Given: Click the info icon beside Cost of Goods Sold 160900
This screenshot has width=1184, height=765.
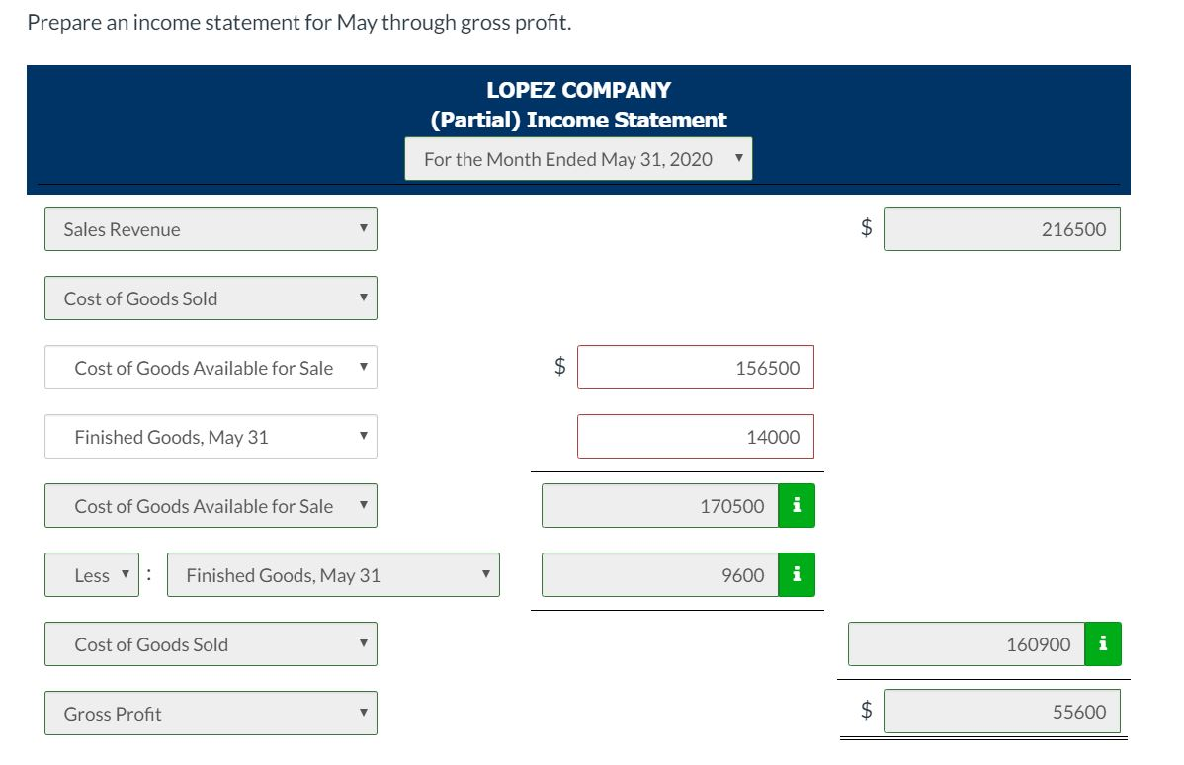Looking at the screenshot, I should [1100, 643].
